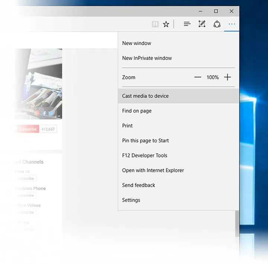Select Find on page

point(137,111)
